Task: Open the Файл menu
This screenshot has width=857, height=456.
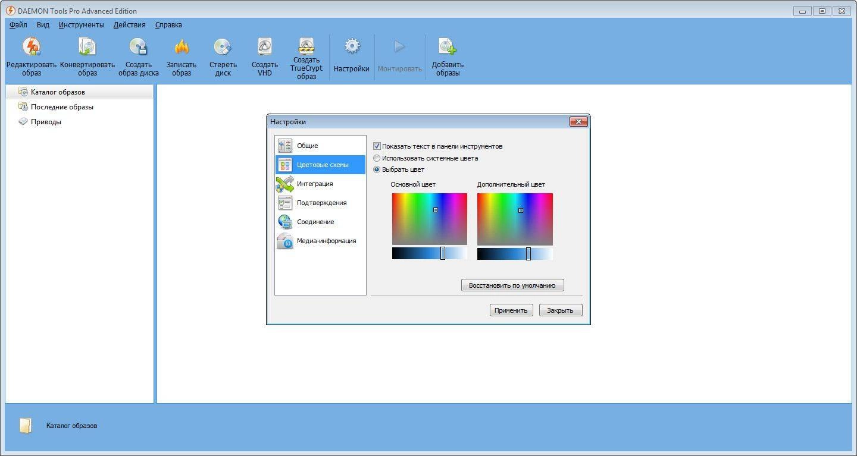Action: click(x=18, y=25)
